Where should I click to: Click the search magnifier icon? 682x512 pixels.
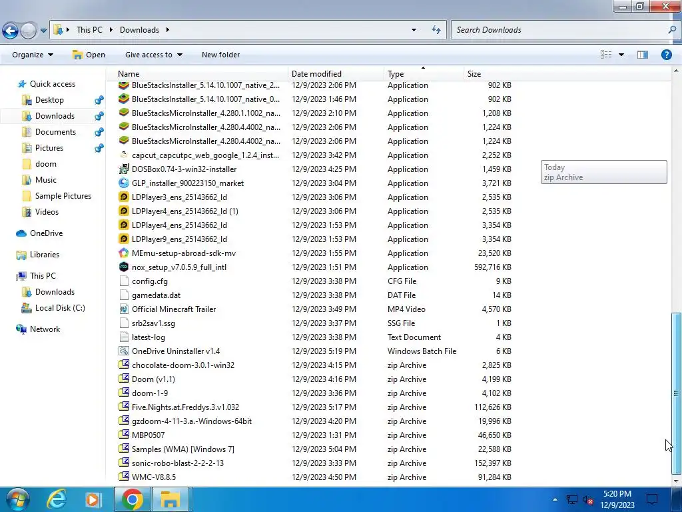[x=672, y=30]
